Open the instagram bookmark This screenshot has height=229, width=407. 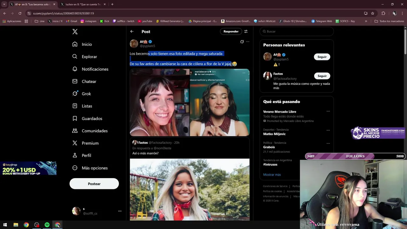point(88,21)
